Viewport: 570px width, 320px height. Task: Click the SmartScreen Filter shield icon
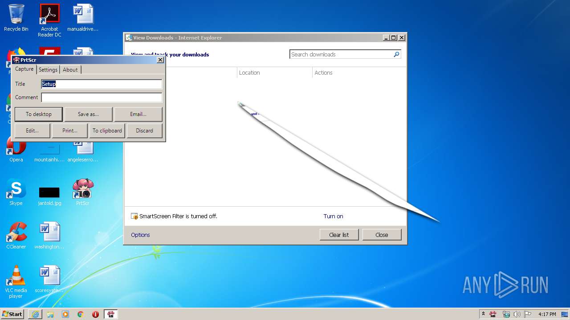134,216
